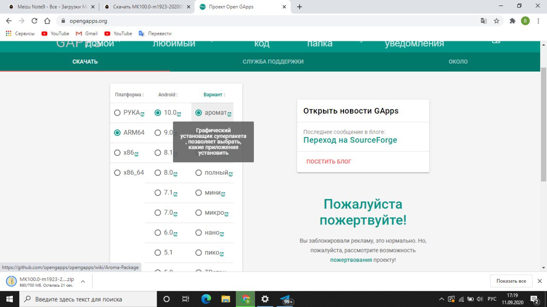
Task: Open wiki link icon beside Android 7.1
Action: click(x=175, y=194)
